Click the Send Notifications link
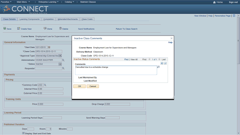This screenshot has height=135, width=240. coord(86,29)
